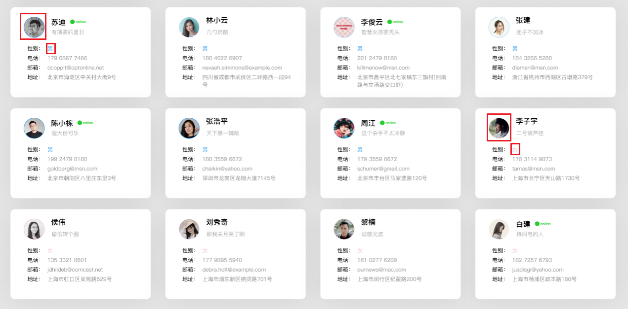628x309 pixels.
Task: Click email jusdisgi@yahoo.com
Action: (x=538, y=270)
